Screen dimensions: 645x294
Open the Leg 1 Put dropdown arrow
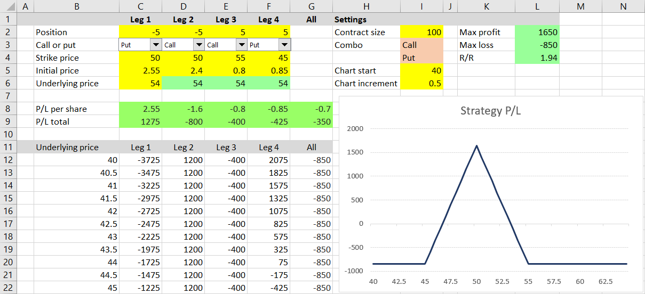coord(156,45)
